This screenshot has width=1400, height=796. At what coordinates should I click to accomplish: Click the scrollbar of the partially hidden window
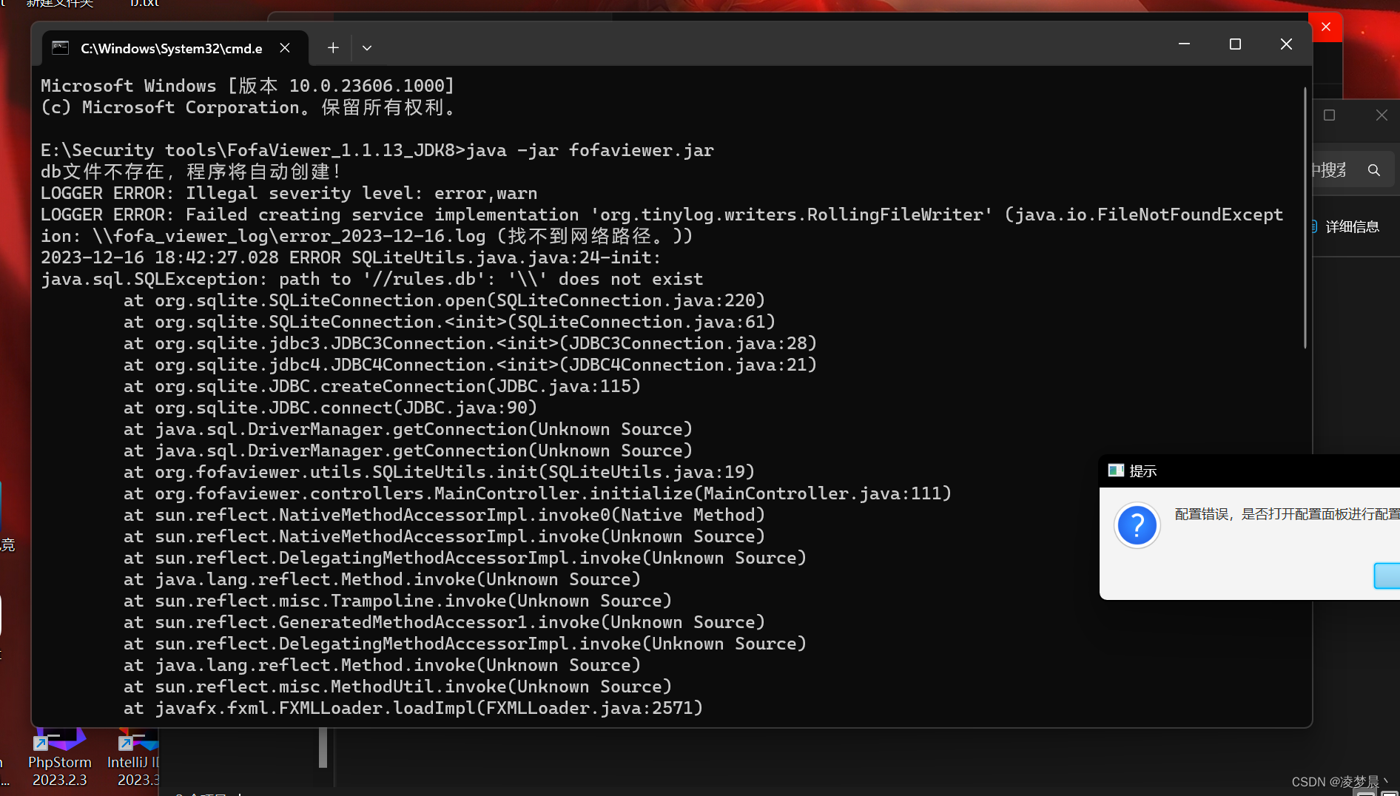click(323, 749)
